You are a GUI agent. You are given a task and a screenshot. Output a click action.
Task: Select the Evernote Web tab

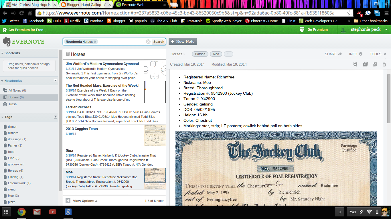[x=140, y=5]
